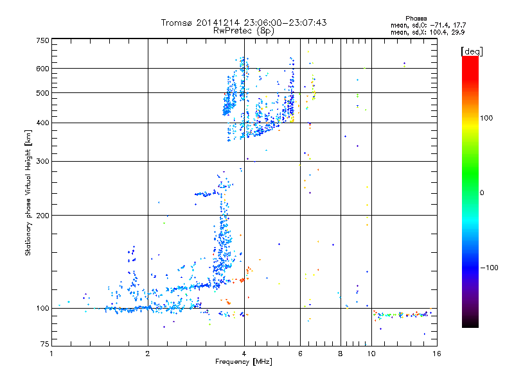Click the y-axis tick label '300'
The height and width of the screenshot is (385, 514).
tap(42, 161)
